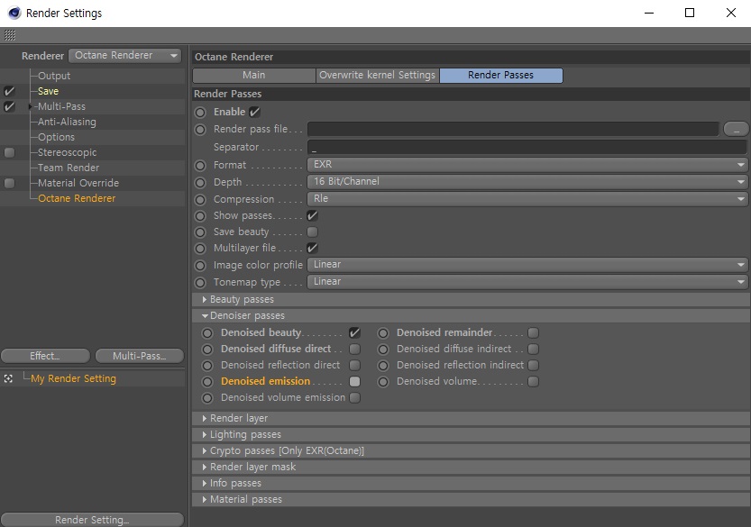751x527 pixels.
Task: Expand the Lighting passes section
Action: click(x=472, y=434)
